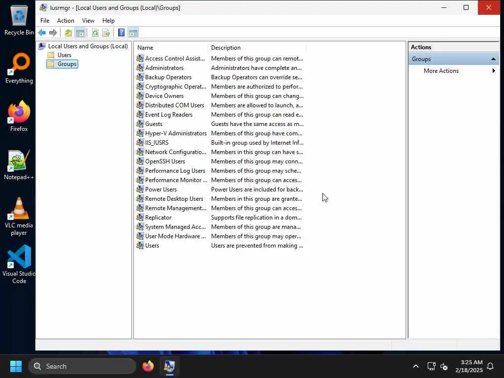Screen dimensions: 504x378
Task: Open the network icon in system tray
Action: tap(431, 366)
